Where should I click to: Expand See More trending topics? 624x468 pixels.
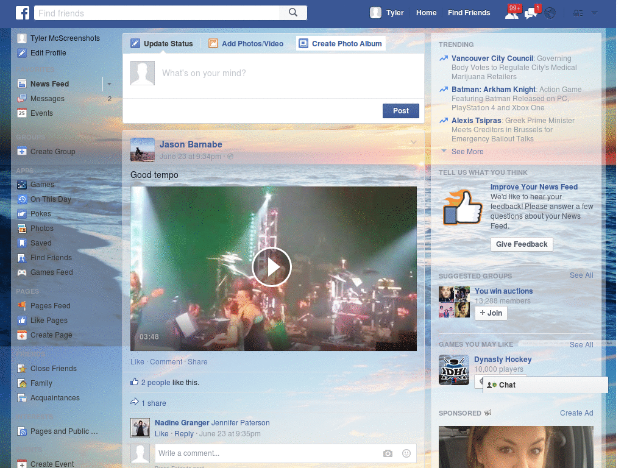coord(467,152)
